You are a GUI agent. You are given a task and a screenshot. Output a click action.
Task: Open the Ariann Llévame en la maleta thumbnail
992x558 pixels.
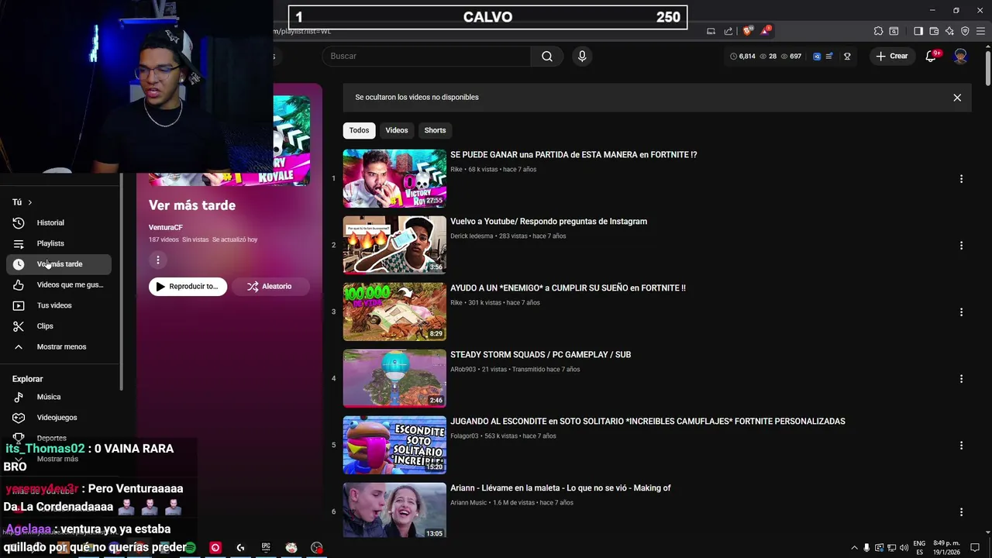pyautogui.click(x=394, y=511)
